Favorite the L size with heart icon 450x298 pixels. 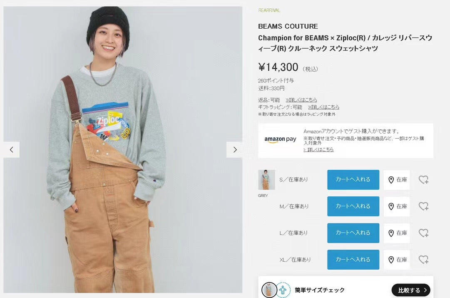pyautogui.click(x=423, y=233)
